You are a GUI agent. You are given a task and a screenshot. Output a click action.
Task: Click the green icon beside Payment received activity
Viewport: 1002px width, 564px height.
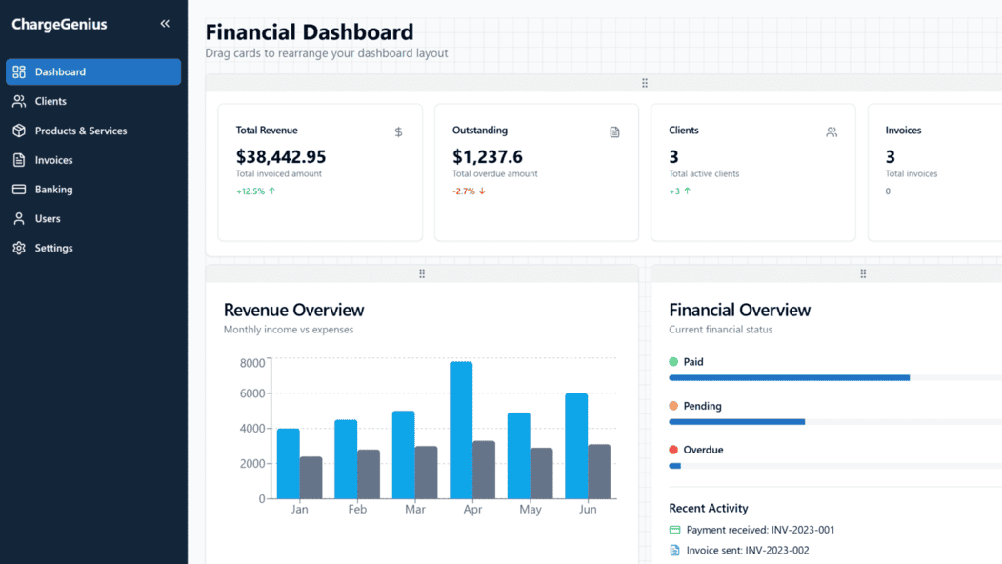click(674, 528)
